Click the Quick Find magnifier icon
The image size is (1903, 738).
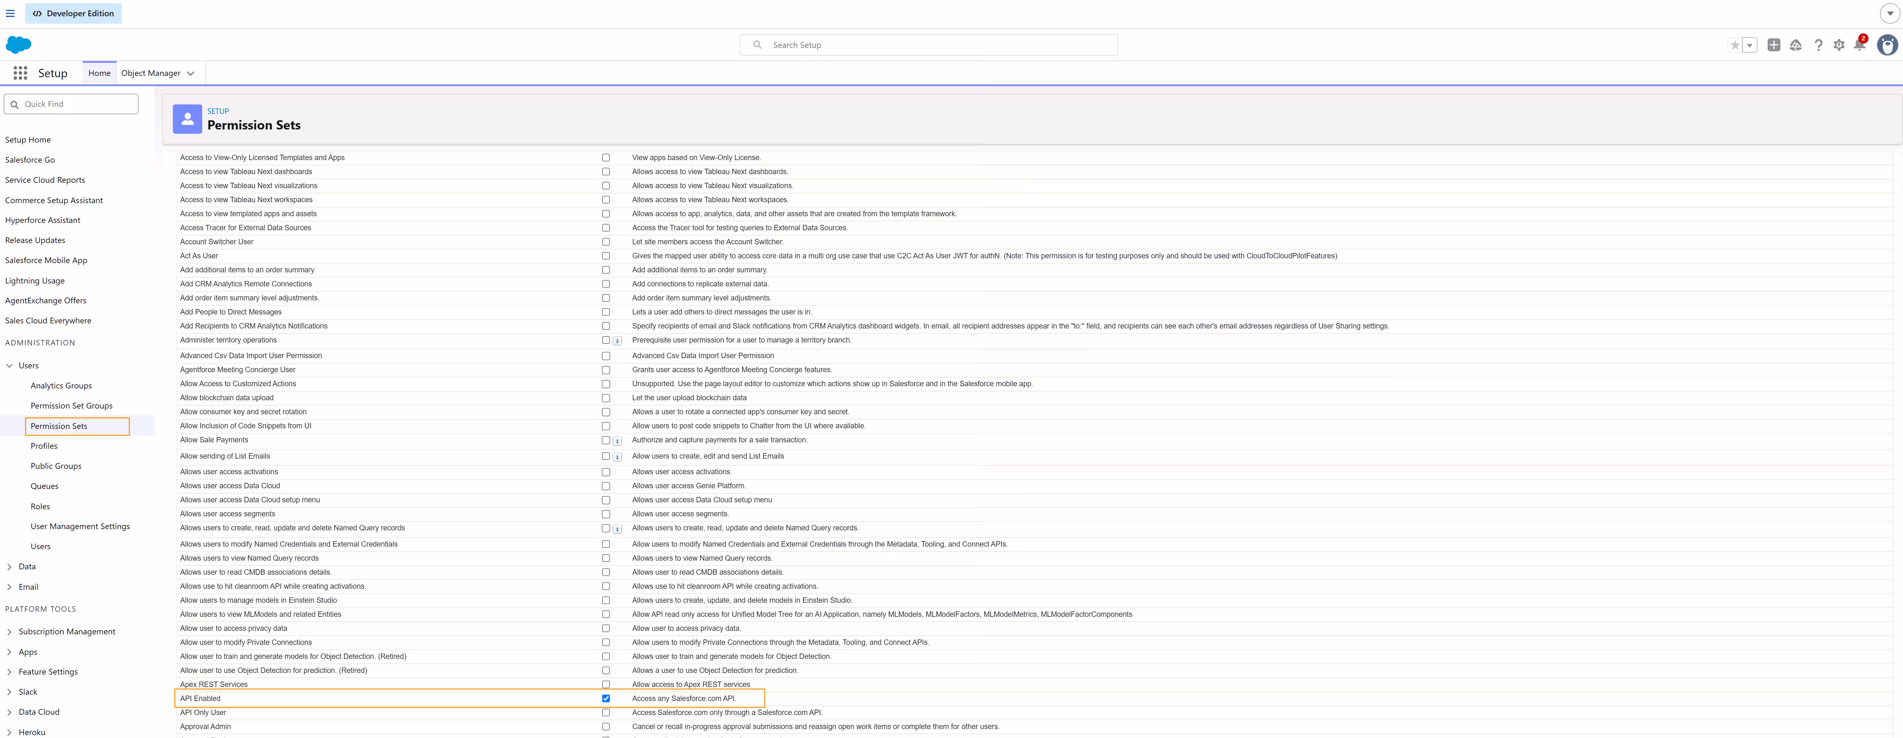click(15, 105)
